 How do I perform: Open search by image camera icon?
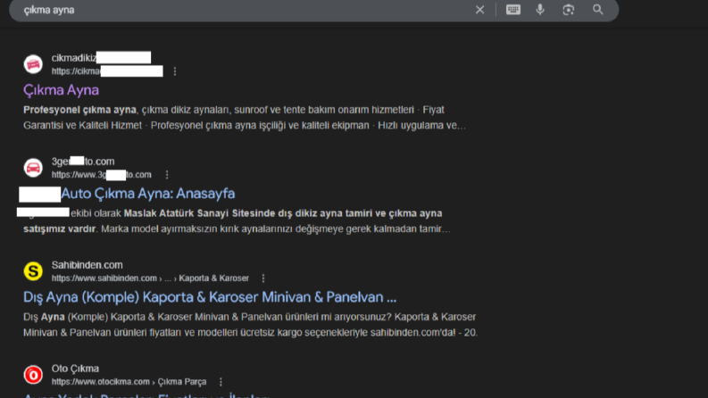(569, 10)
